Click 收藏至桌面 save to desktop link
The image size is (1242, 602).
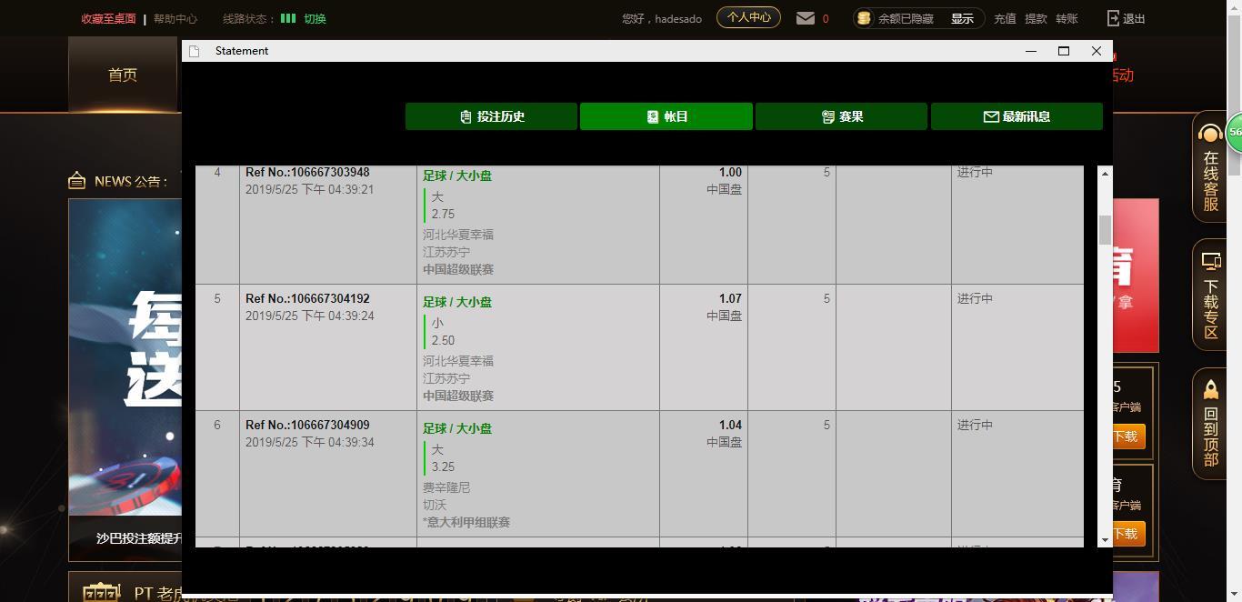(x=108, y=18)
